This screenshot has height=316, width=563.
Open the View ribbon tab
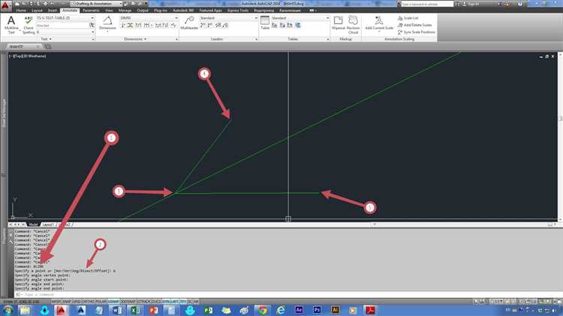pos(109,11)
